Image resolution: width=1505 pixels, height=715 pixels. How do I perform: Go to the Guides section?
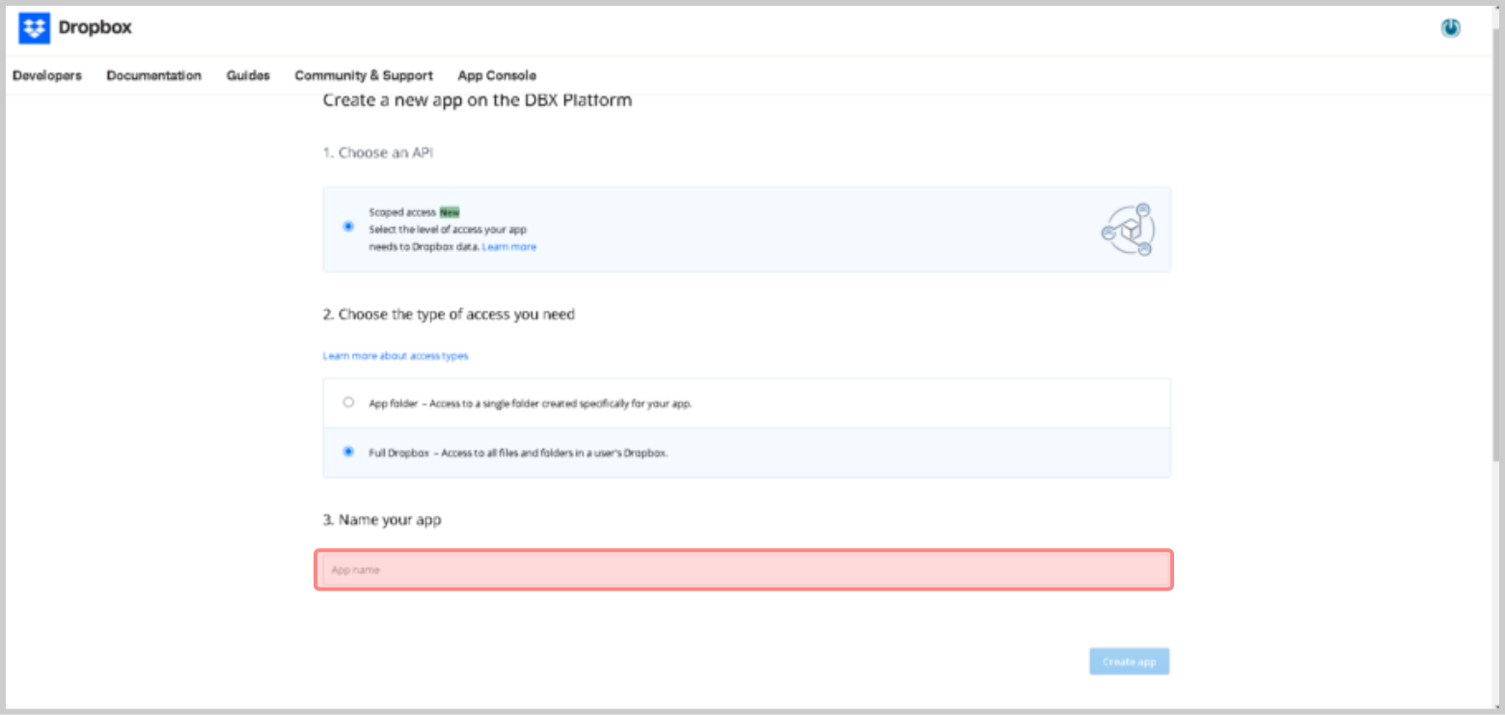click(x=248, y=75)
